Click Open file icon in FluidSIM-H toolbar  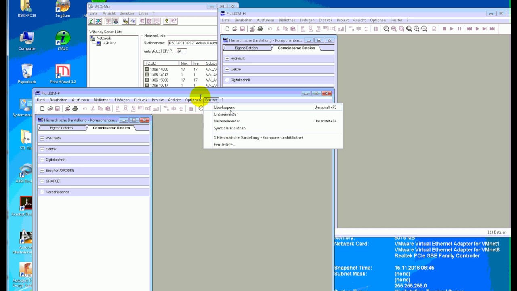235,29
